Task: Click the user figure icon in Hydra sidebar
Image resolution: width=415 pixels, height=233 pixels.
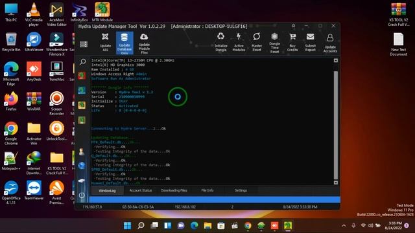Action: point(82,151)
